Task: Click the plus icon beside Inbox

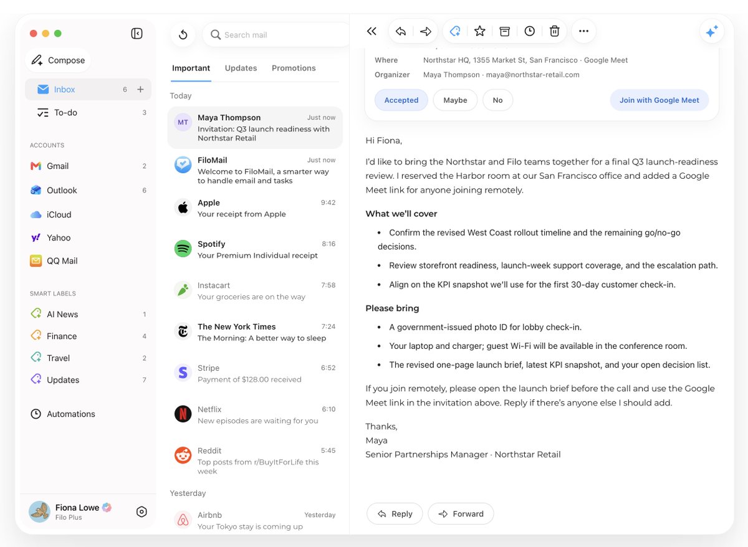Action: click(x=140, y=90)
